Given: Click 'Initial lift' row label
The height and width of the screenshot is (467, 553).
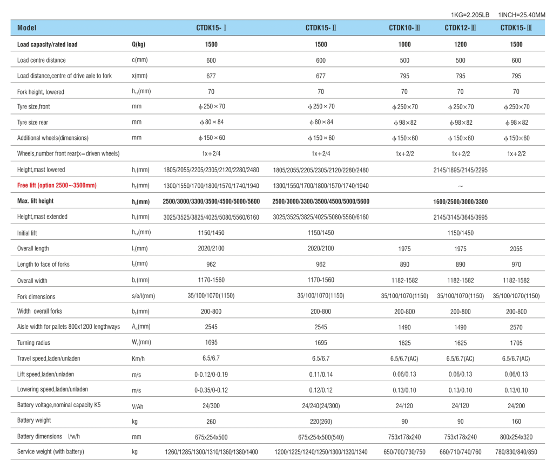Looking at the screenshot, I should (27, 233).
